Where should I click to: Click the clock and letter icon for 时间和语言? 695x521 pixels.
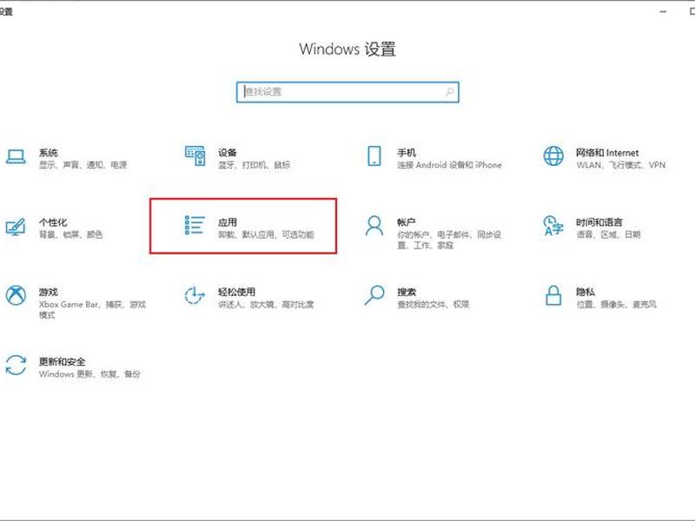pyautogui.click(x=553, y=226)
